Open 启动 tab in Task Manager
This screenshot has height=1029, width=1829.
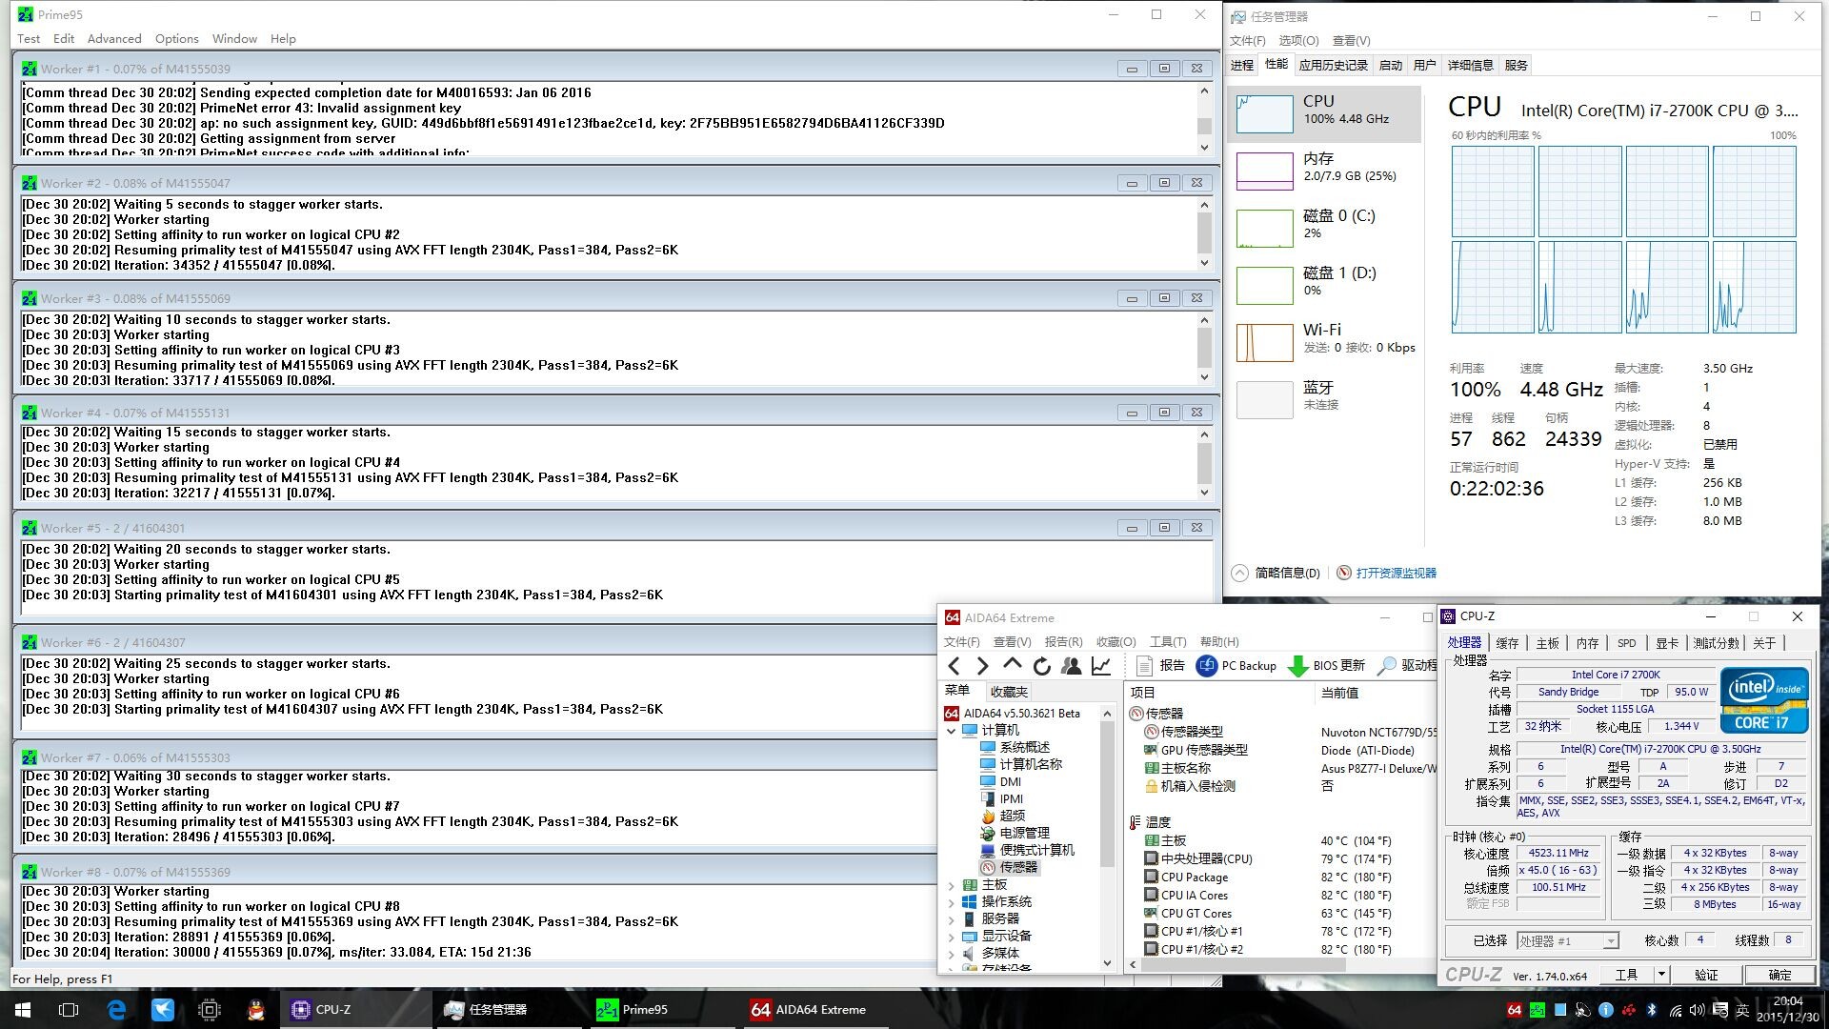tap(1390, 65)
